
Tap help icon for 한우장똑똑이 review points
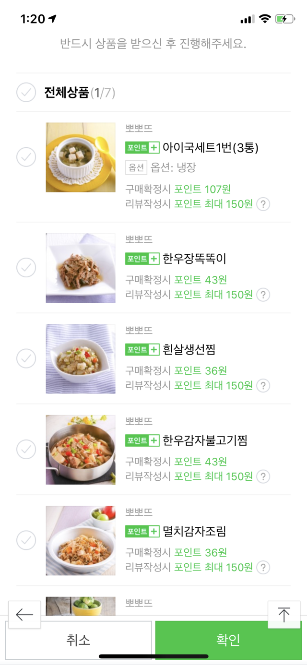click(263, 295)
